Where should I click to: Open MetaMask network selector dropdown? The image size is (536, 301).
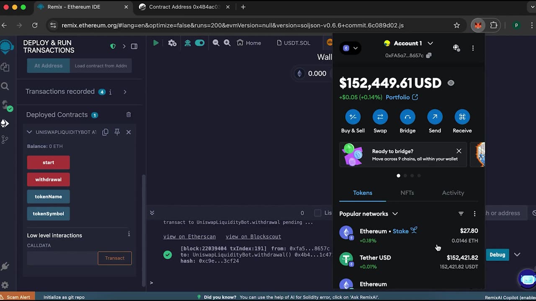click(350, 48)
